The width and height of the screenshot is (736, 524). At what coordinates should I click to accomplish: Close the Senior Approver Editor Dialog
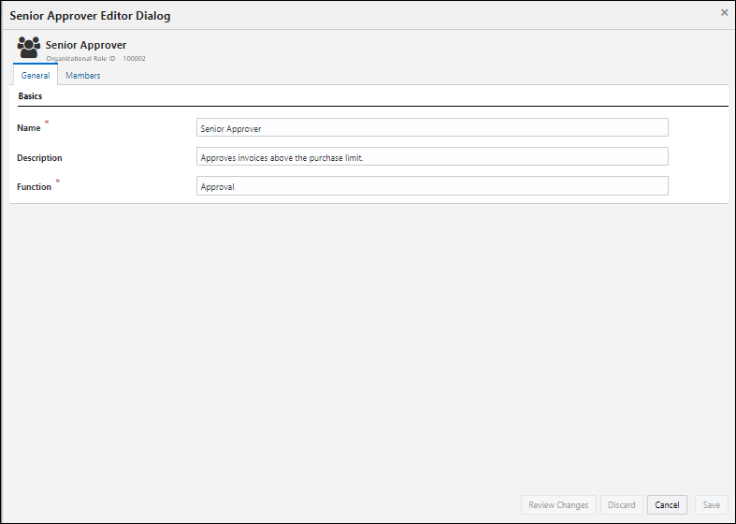coord(724,13)
